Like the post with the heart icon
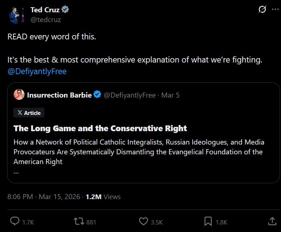This screenshot has height=232, width=281. pyautogui.click(x=144, y=222)
